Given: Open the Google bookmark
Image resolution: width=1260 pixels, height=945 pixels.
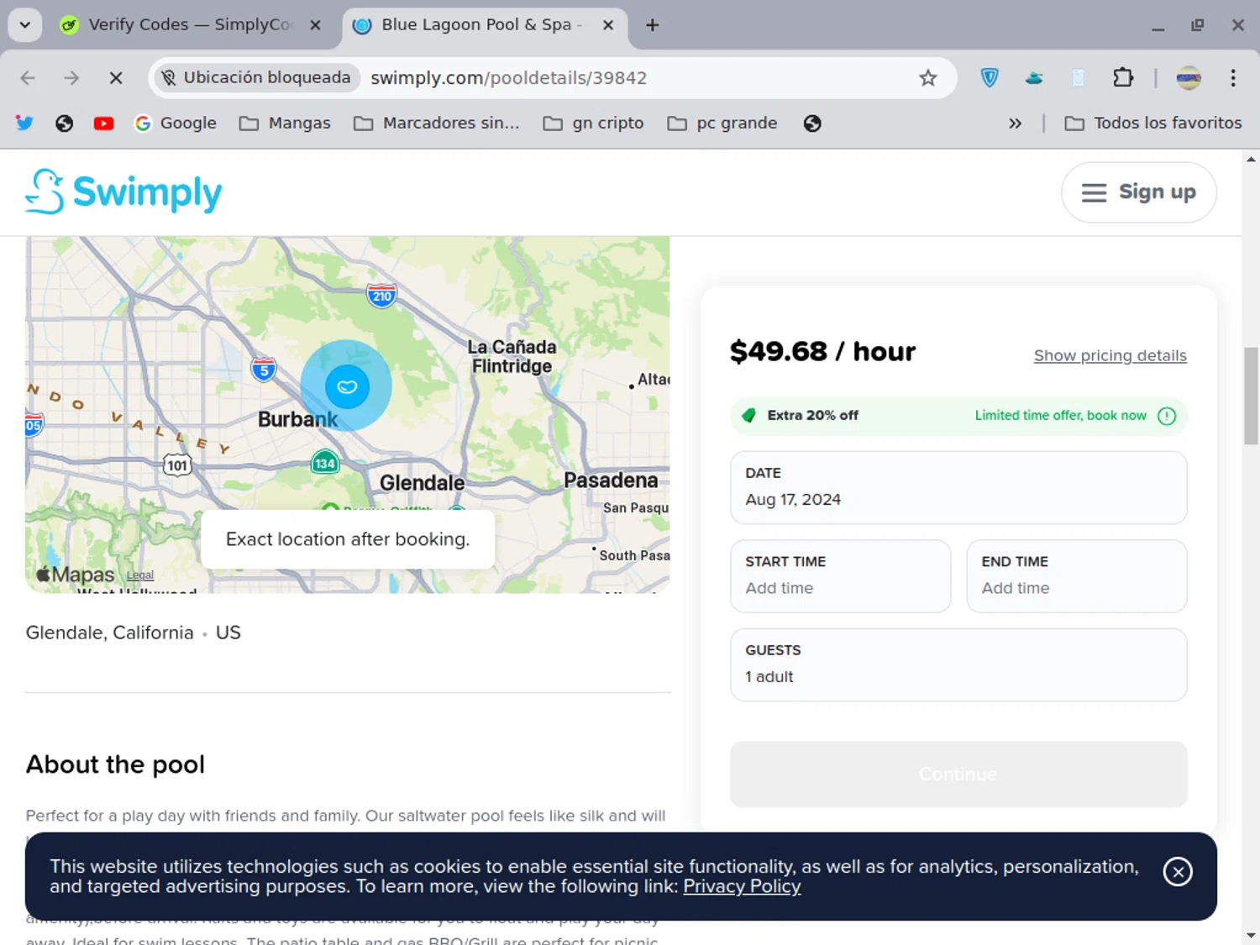Looking at the screenshot, I should (x=176, y=123).
